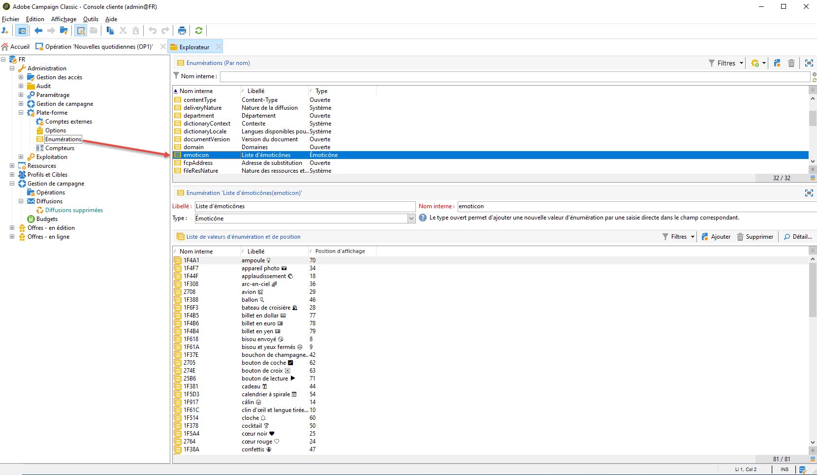Screen dimensions: 817x475
Task: Select Diffusions supprimées in the tree
Action: (x=74, y=210)
